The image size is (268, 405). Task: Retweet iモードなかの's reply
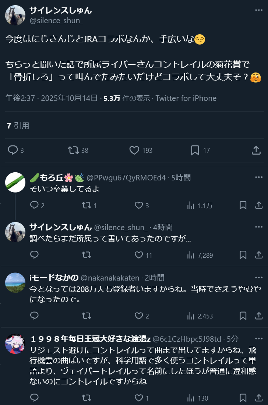click(x=87, y=316)
